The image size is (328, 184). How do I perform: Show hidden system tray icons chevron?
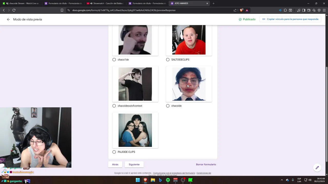[x=282, y=180]
